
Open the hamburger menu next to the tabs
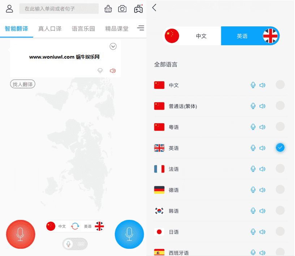tap(141, 28)
